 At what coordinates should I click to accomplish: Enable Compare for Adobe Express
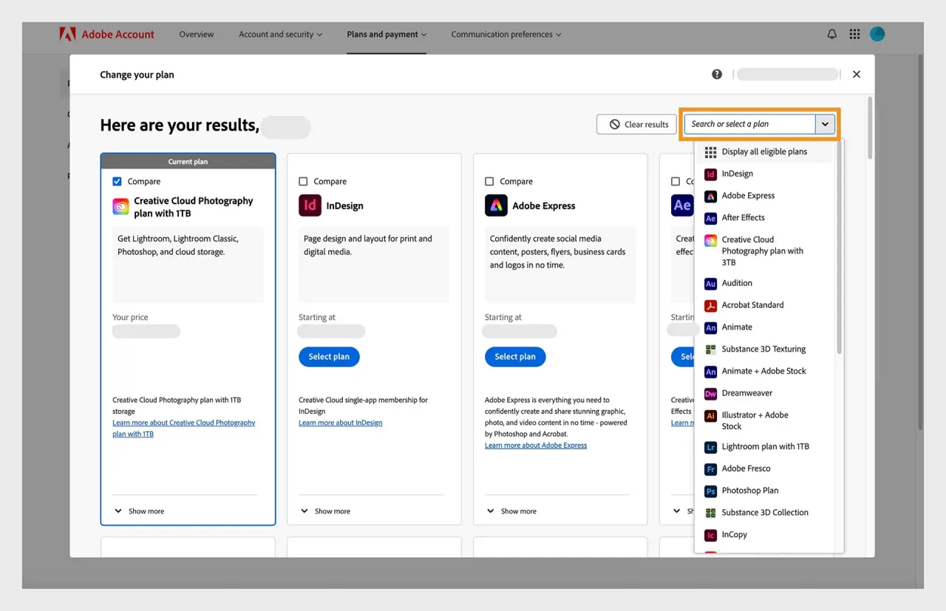(x=490, y=182)
